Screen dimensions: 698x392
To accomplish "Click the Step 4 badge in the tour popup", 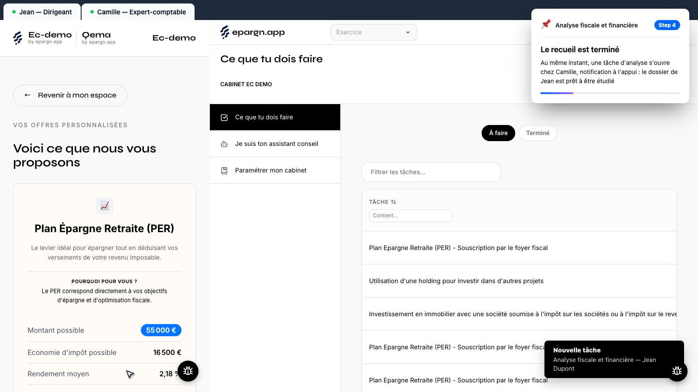I will pos(667,25).
